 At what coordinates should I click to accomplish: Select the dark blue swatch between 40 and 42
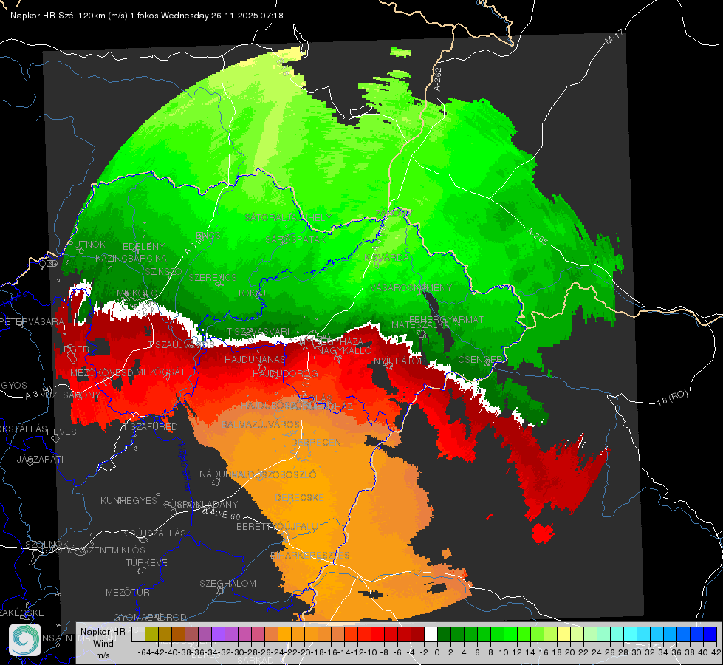click(x=710, y=635)
